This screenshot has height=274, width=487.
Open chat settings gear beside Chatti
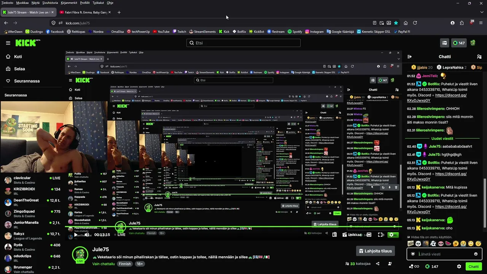[459, 267]
